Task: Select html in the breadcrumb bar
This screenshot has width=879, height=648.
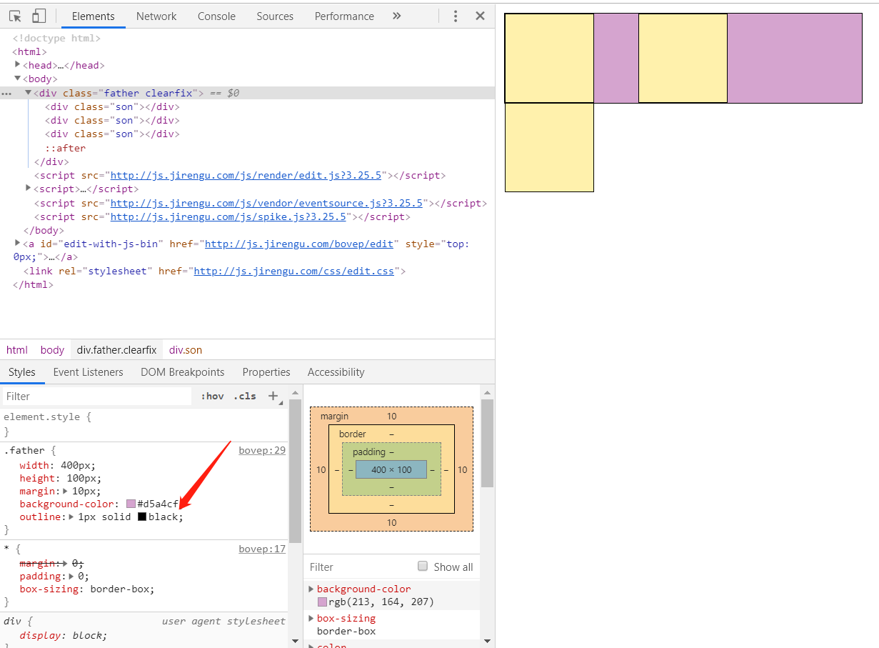Action: (17, 349)
